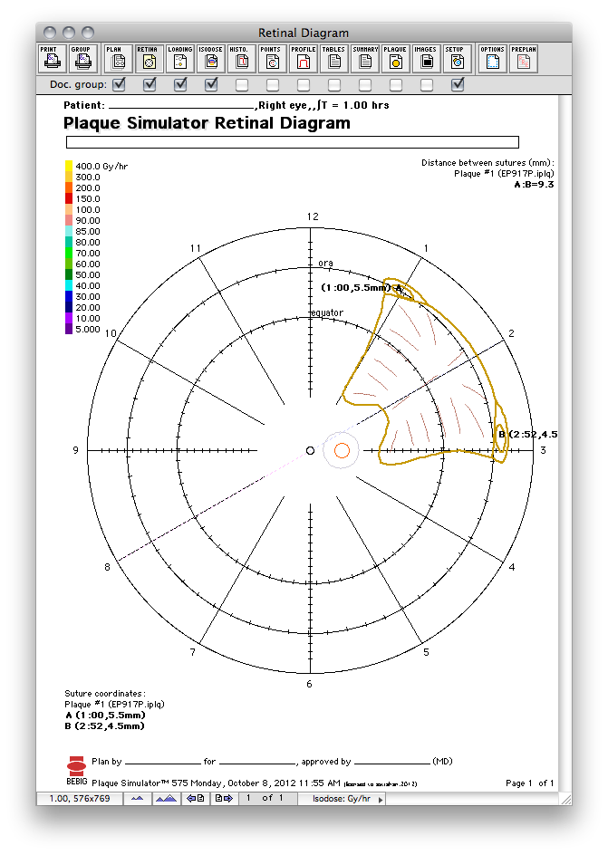
Task: Click the 'equator' label on diagram
Action: pyautogui.click(x=327, y=312)
